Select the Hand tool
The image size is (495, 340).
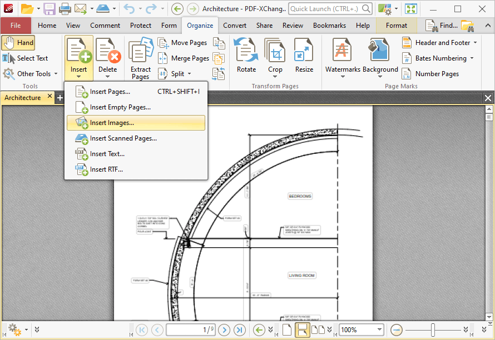click(x=18, y=42)
